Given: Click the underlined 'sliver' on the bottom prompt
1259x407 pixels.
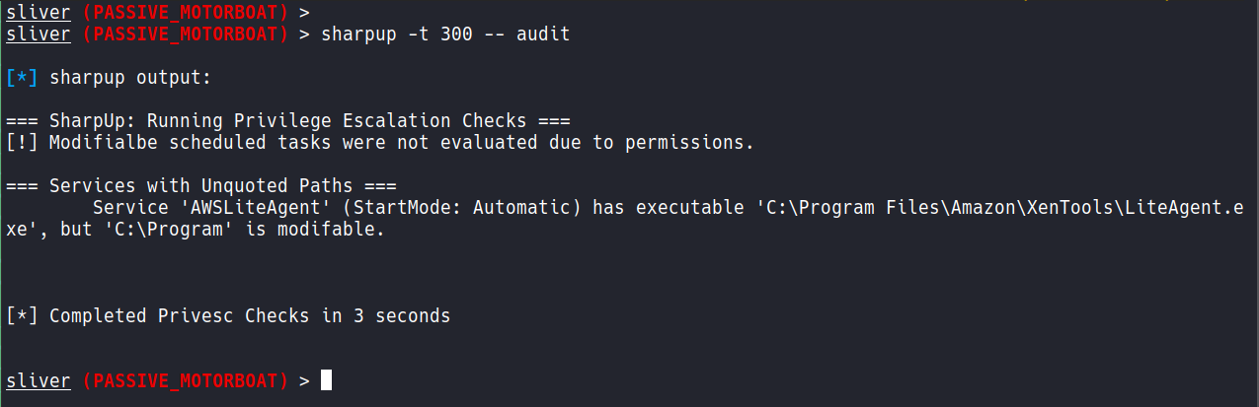Looking at the screenshot, I should pos(39,379).
